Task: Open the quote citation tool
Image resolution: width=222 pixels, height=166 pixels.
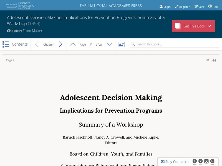Action: tap(214, 60)
